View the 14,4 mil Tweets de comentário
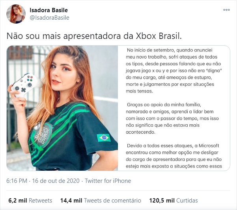 (x=101, y=201)
